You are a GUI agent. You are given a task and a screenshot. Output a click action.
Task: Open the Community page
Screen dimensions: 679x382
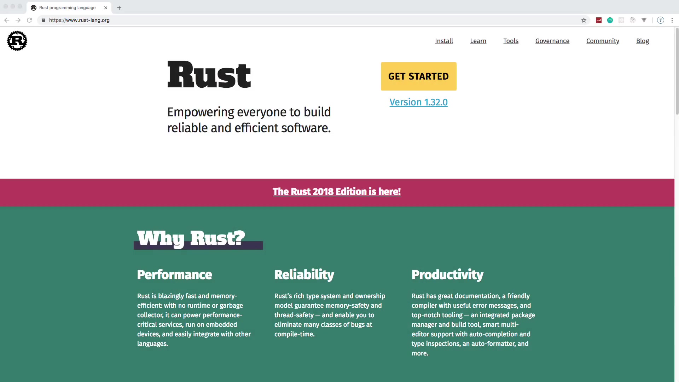point(603,41)
